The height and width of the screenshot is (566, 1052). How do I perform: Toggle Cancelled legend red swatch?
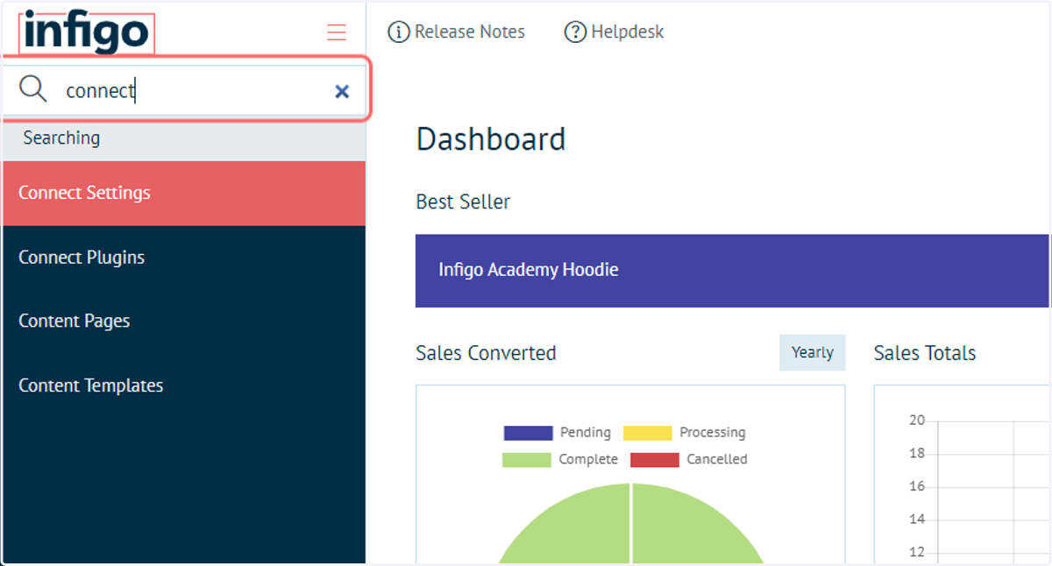tap(654, 459)
